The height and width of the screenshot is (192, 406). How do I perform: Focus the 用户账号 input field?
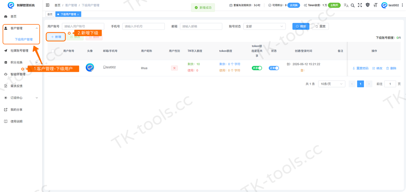point(83,26)
